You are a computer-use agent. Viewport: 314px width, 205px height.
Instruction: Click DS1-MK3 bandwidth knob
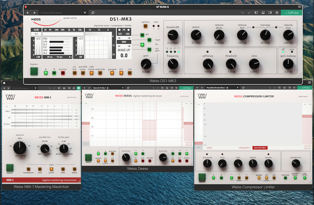tap(173, 35)
